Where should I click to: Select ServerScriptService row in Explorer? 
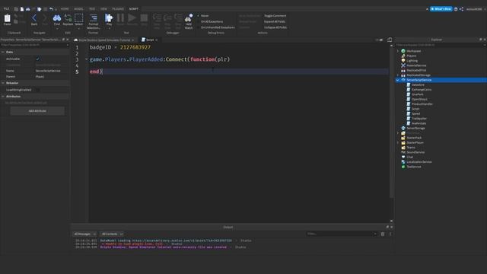(x=441, y=80)
